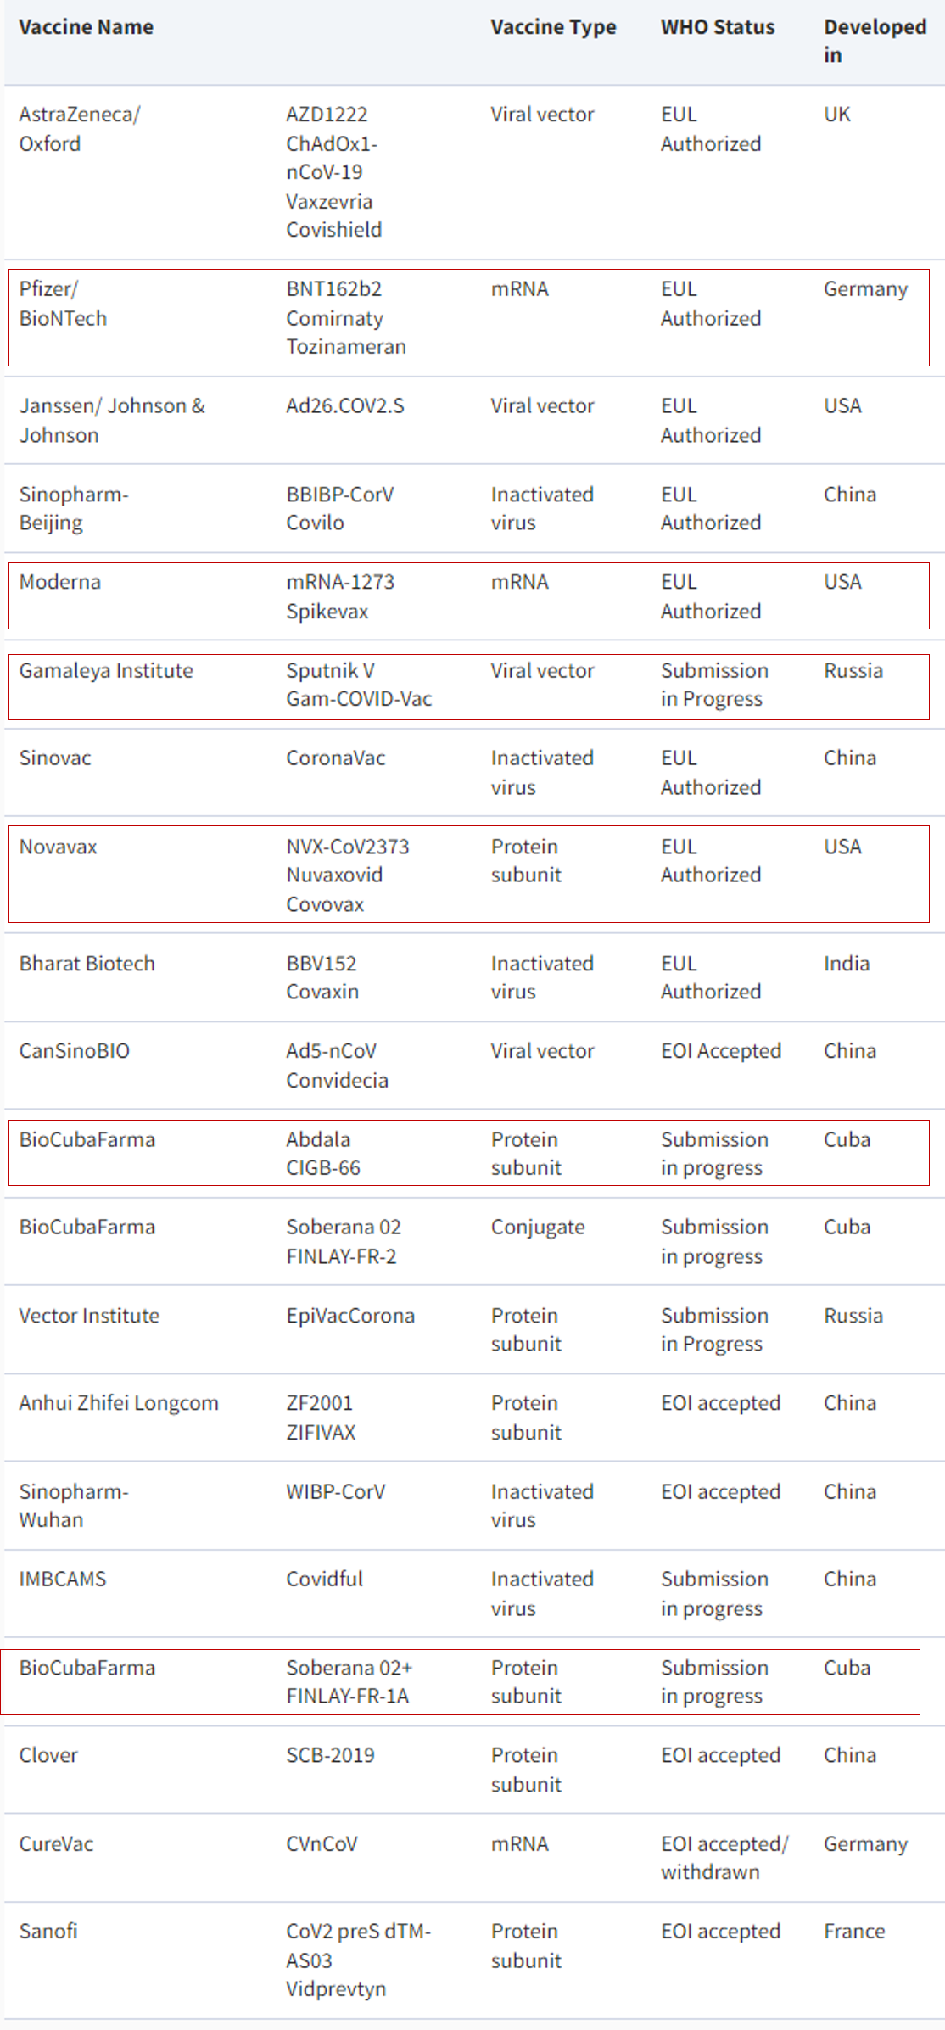Click EpiVacCorona vaccine name
This screenshot has width=945, height=2030.
(350, 1316)
